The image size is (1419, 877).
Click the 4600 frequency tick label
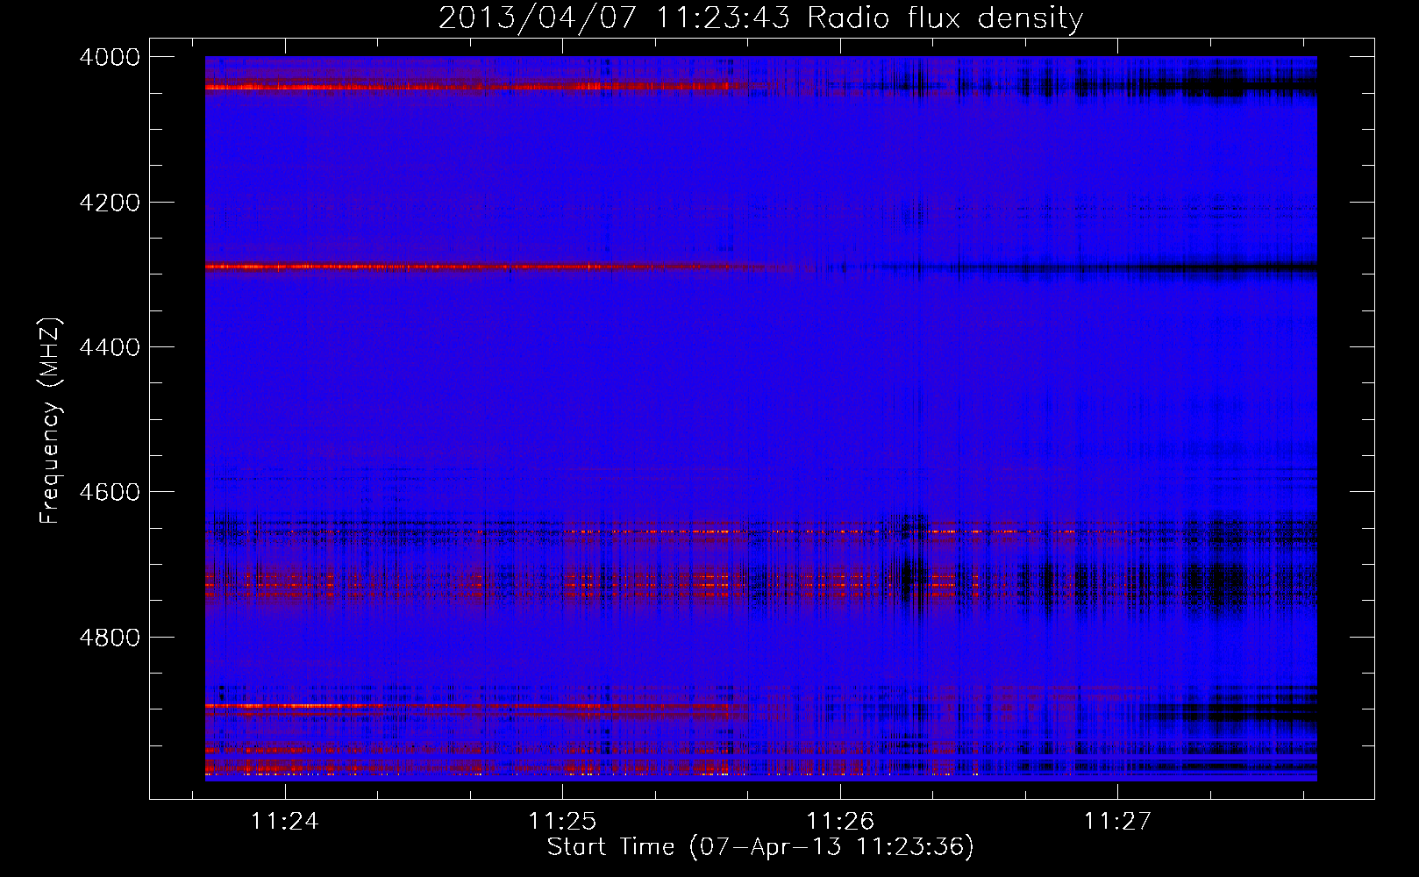110,492
